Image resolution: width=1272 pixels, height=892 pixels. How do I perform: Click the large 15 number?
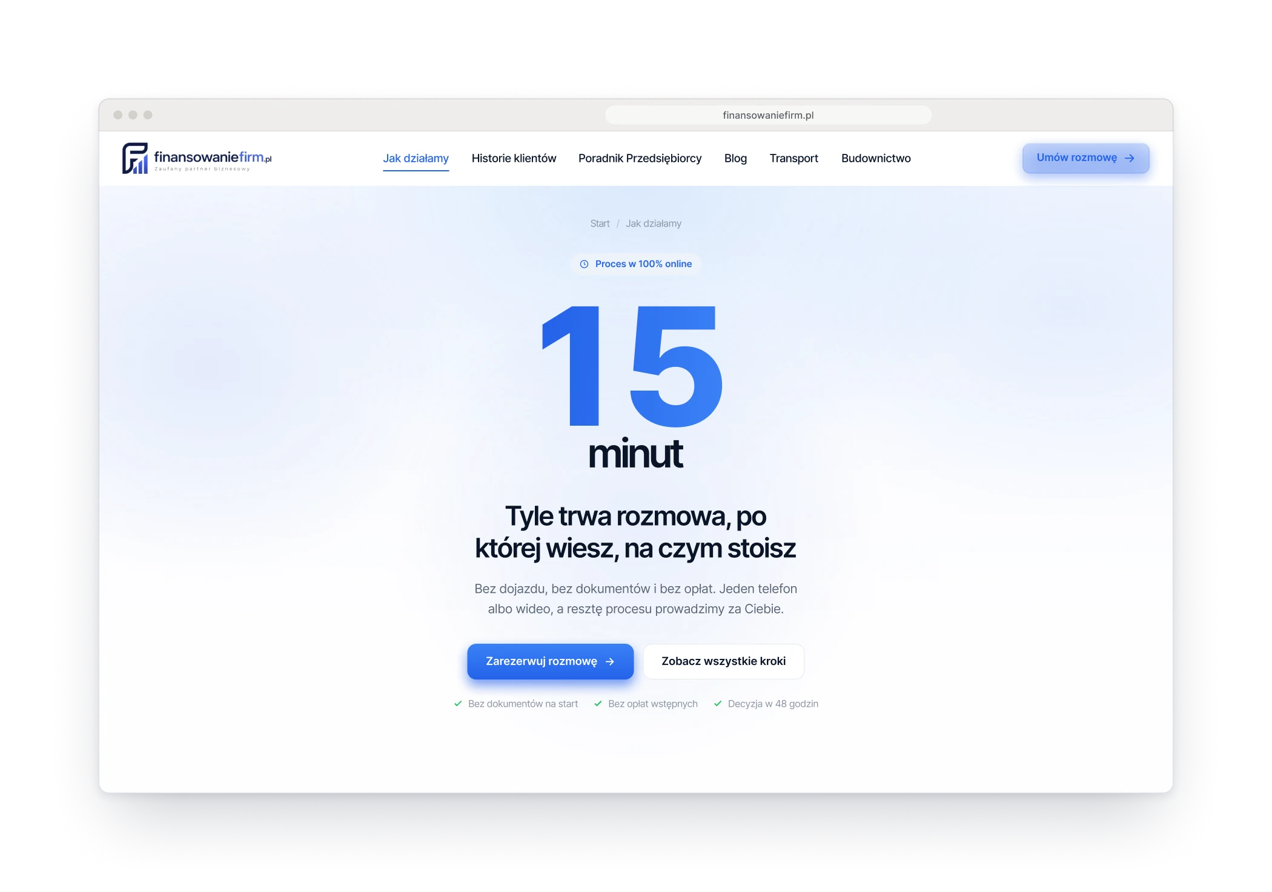coord(633,366)
